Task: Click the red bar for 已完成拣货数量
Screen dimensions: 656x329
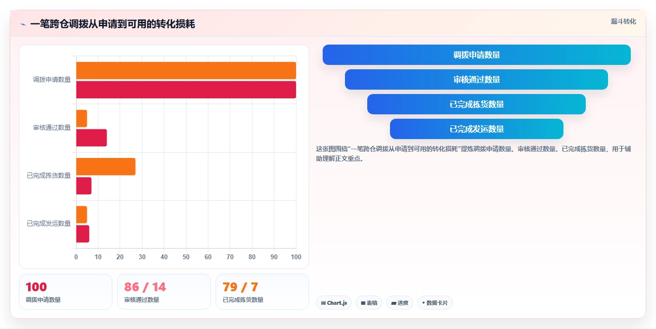Action: (84, 186)
